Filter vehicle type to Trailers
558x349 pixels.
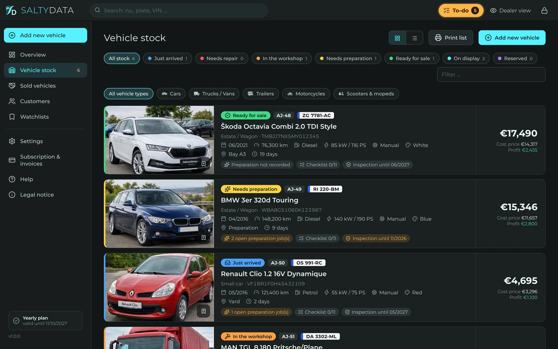pyautogui.click(x=260, y=94)
